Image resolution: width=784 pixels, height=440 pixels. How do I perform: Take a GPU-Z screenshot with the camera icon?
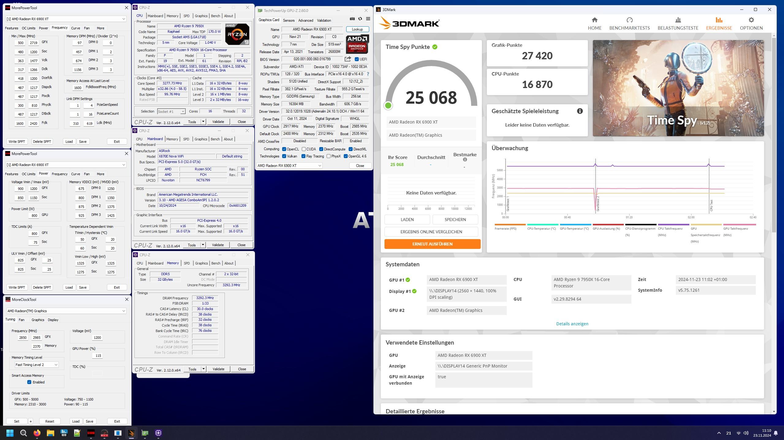pyautogui.click(x=352, y=19)
